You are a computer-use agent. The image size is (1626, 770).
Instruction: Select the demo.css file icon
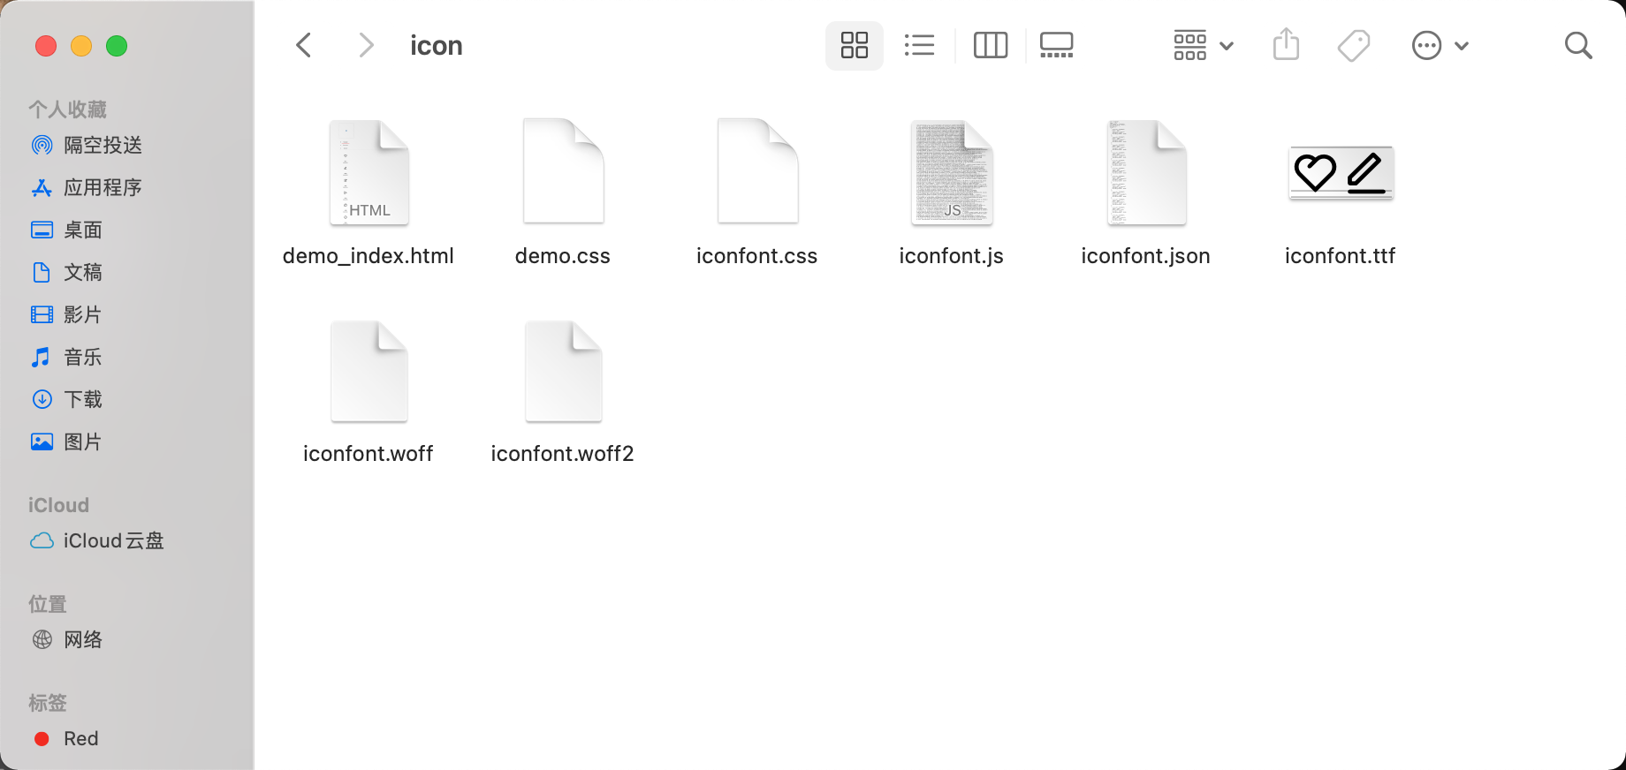563,170
